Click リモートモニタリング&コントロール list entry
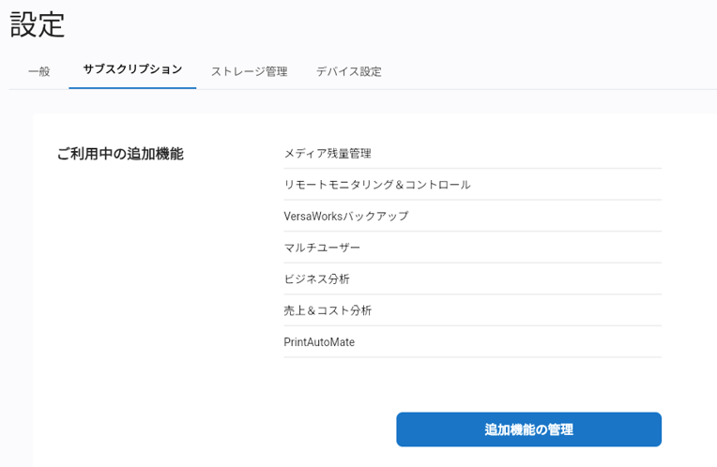This screenshot has height=467, width=717. [x=472, y=185]
